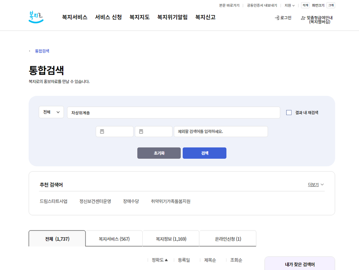Select recommended keyword 드림스타트사업
Image resolution: width=359 pixels, height=270 pixels.
54,201
